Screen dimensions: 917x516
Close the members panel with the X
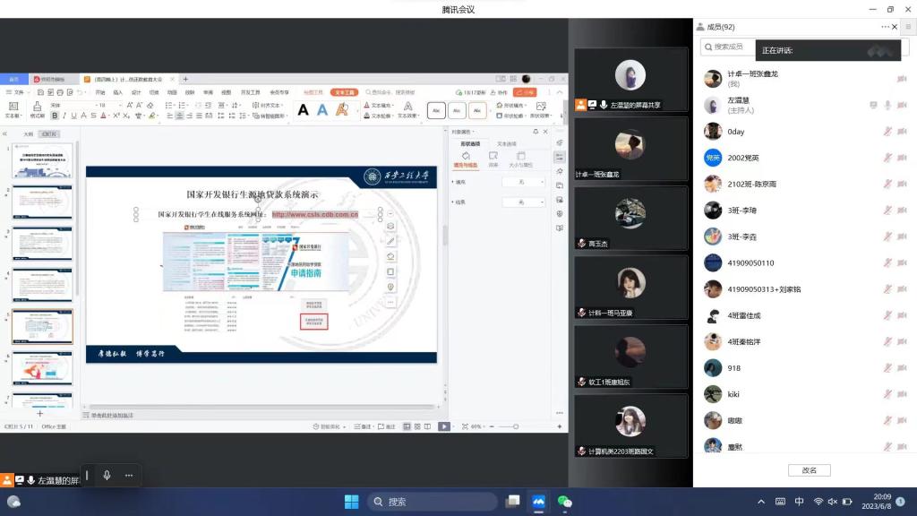[x=895, y=27]
